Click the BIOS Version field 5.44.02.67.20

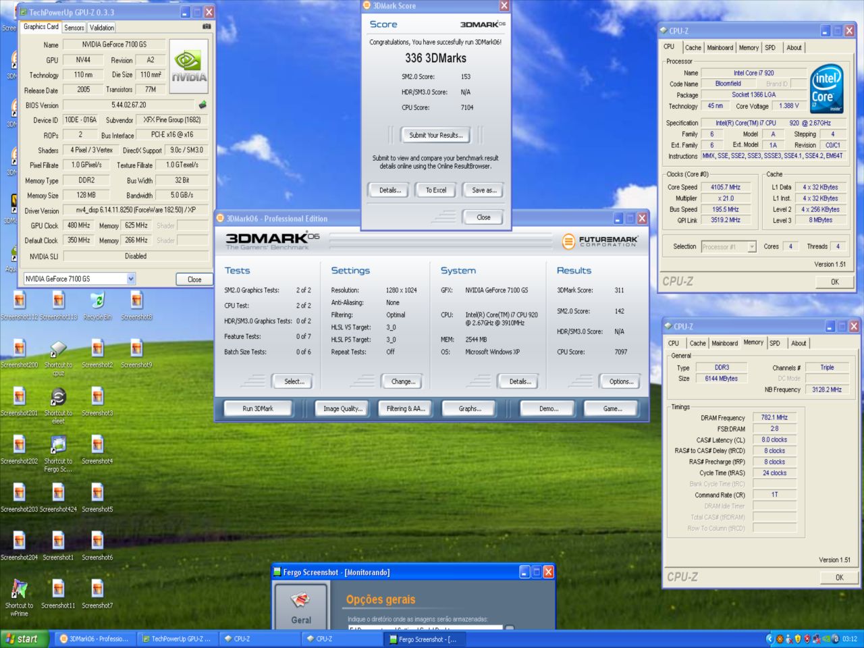pyautogui.click(x=128, y=105)
